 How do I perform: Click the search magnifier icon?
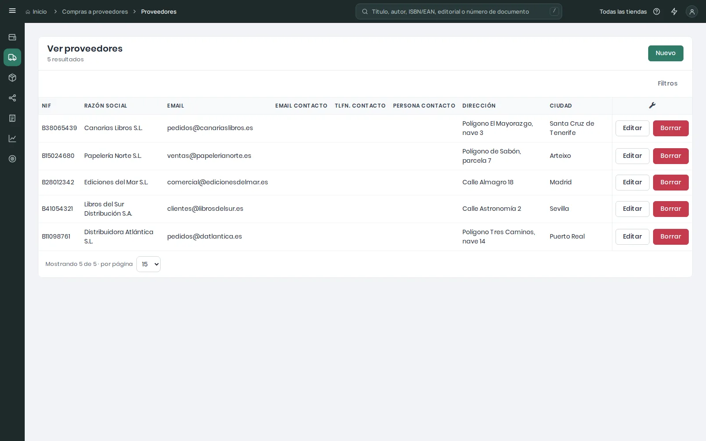point(365,11)
